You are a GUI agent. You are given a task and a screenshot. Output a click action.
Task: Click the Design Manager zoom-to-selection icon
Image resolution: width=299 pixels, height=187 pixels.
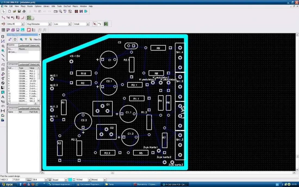click(x=21, y=39)
